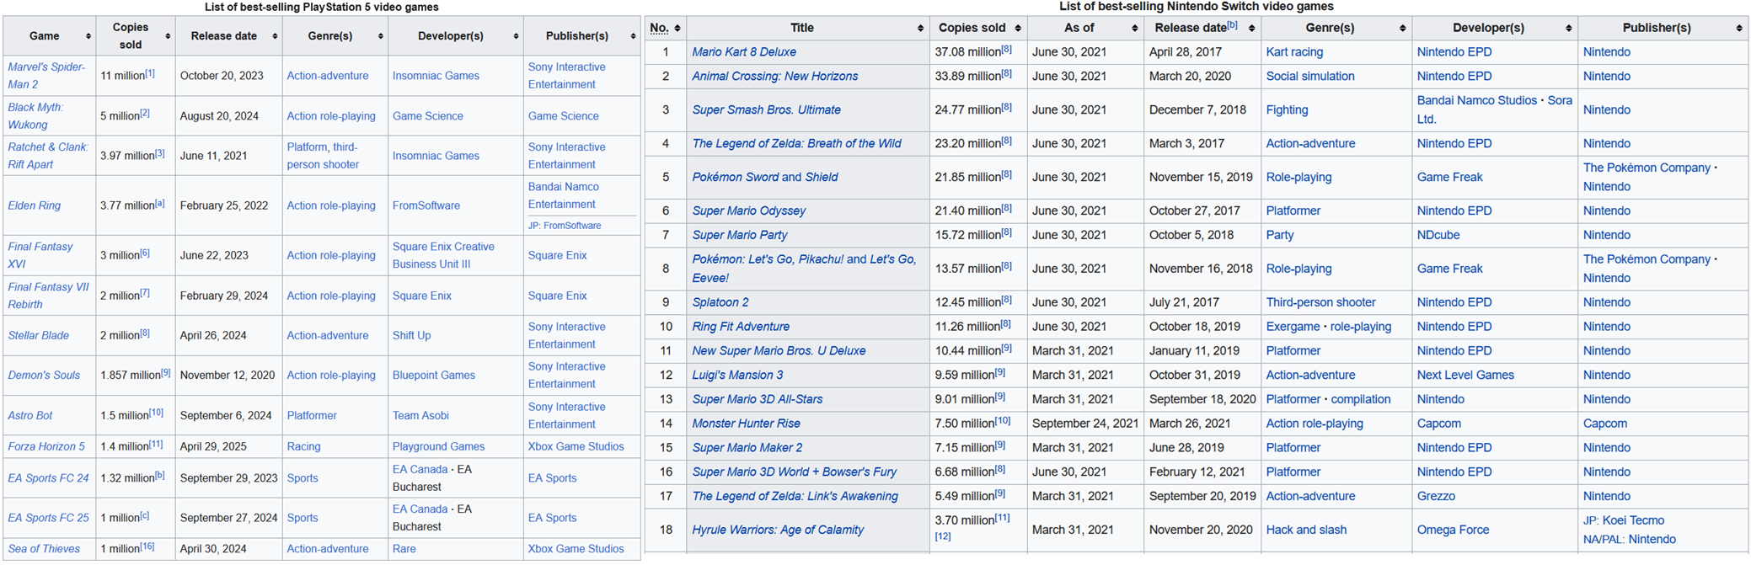Follow the Game Science developer link
Image resolution: width=1751 pixels, height=565 pixels.
pos(428,116)
